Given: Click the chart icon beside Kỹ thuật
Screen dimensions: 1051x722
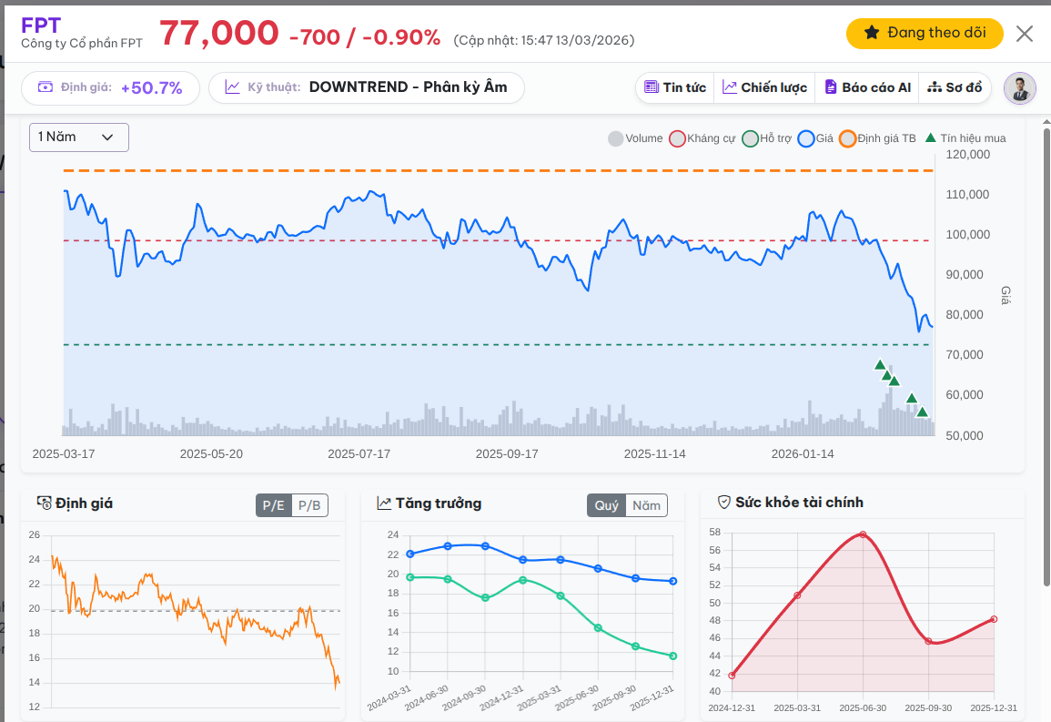Looking at the screenshot, I should click(233, 87).
